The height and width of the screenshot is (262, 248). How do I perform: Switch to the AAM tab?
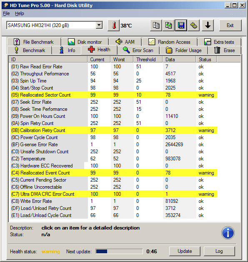[125, 42]
